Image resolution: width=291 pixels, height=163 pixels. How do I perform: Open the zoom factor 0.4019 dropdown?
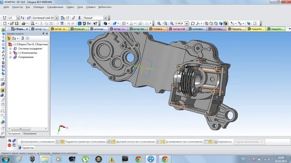pos(186,24)
